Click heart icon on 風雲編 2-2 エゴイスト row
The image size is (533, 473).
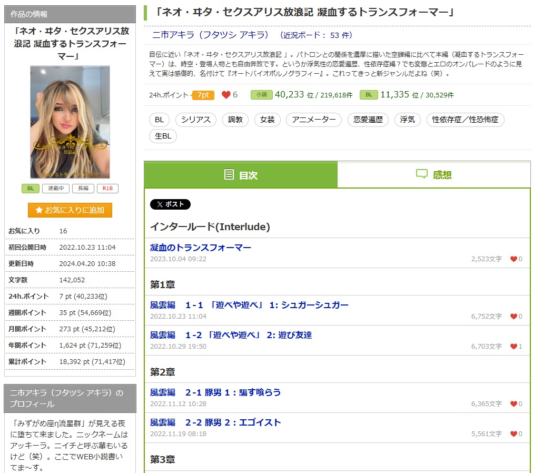click(x=514, y=434)
